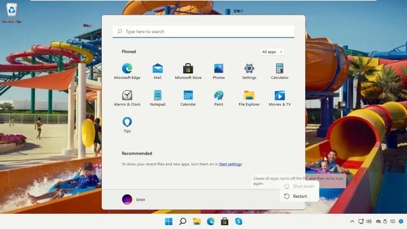
Task: Open Edge browser from the taskbar
Action: [x=210, y=221]
